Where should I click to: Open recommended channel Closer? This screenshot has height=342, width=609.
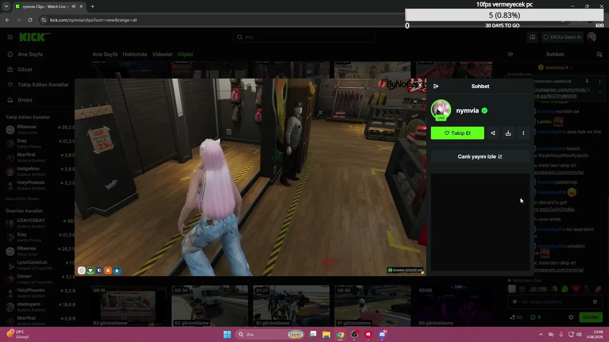click(39, 279)
